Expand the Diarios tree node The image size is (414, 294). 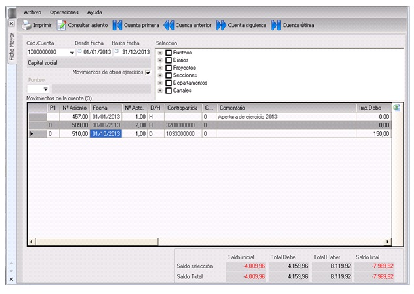coord(161,60)
